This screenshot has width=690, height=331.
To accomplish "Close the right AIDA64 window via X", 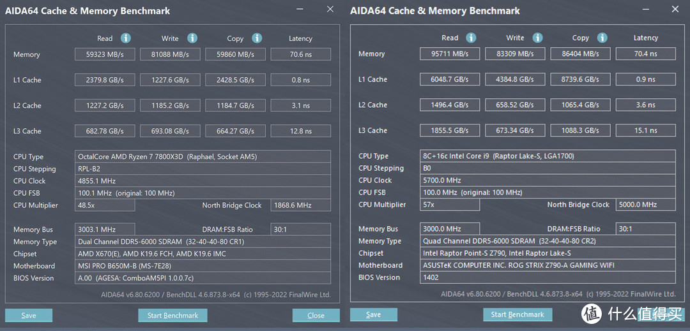I will (675, 9).
